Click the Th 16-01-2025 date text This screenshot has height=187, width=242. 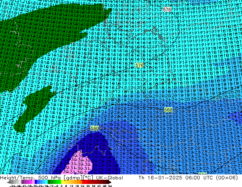click(x=160, y=177)
